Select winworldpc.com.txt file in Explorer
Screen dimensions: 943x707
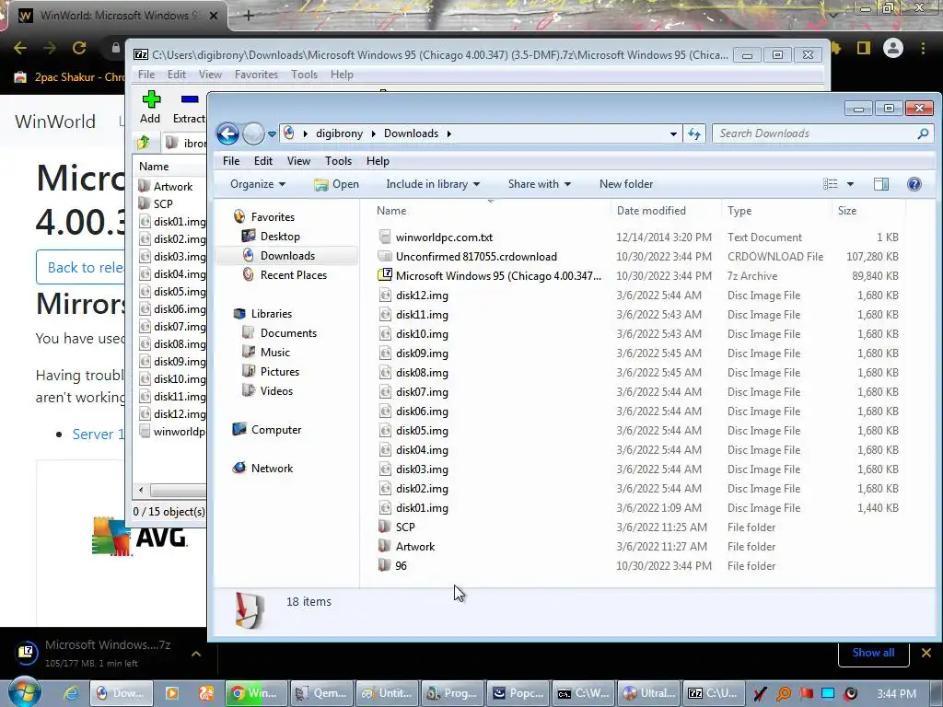pos(444,238)
